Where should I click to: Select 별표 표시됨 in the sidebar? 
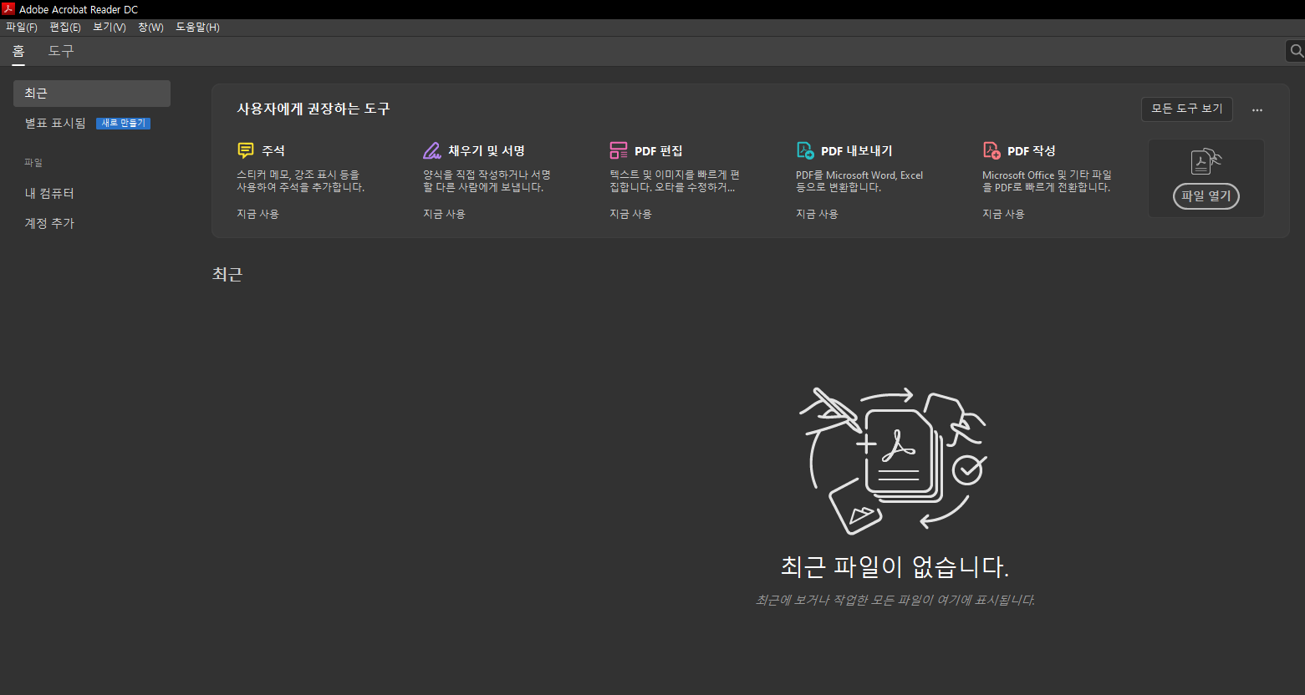(55, 123)
